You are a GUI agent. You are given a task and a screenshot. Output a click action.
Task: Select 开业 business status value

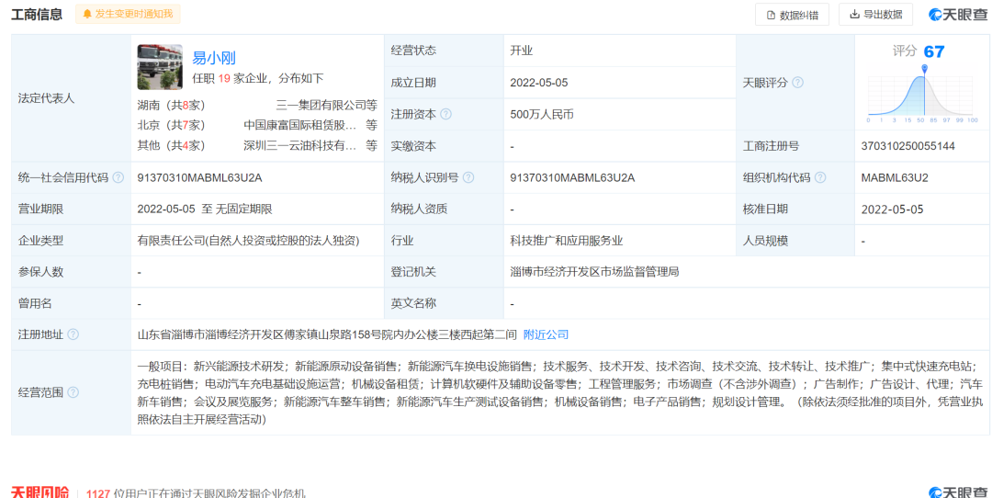click(x=522, y=51)
